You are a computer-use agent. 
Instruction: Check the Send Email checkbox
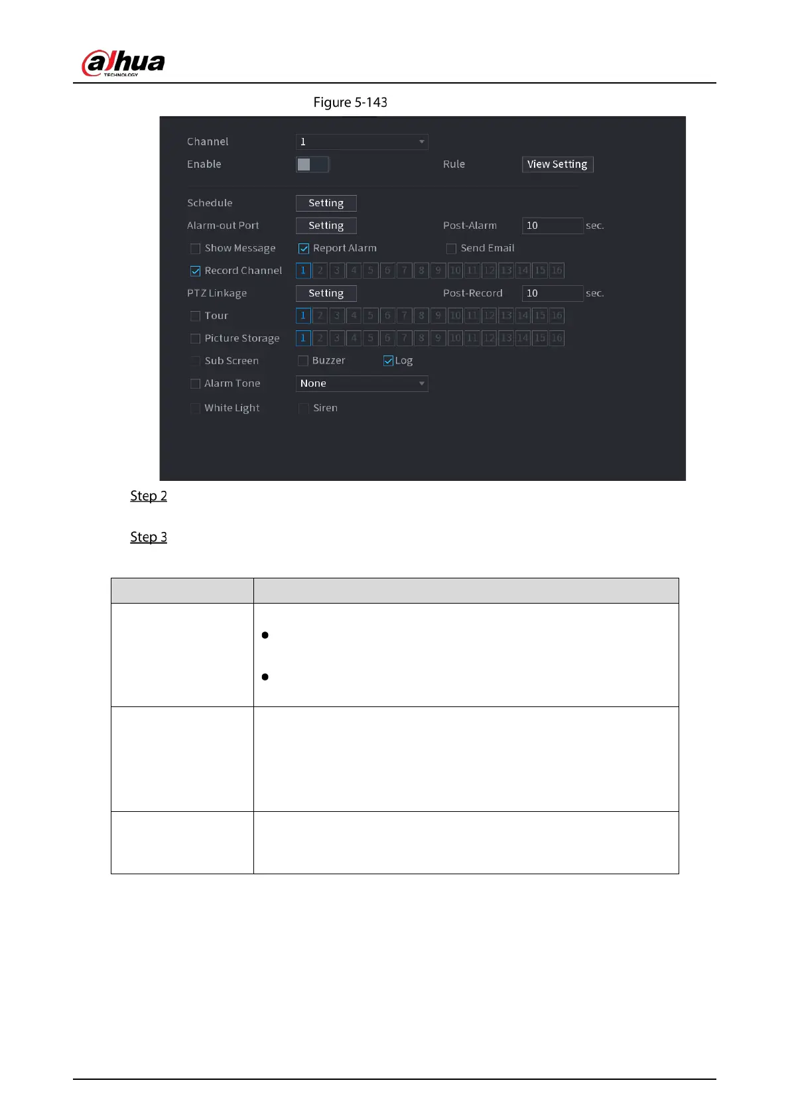pyautogui.click(x=451, y=249)
